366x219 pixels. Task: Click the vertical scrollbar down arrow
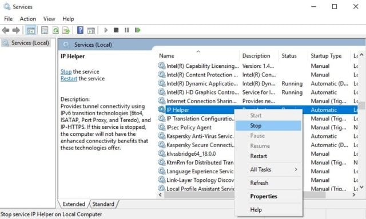pos(361,187)
